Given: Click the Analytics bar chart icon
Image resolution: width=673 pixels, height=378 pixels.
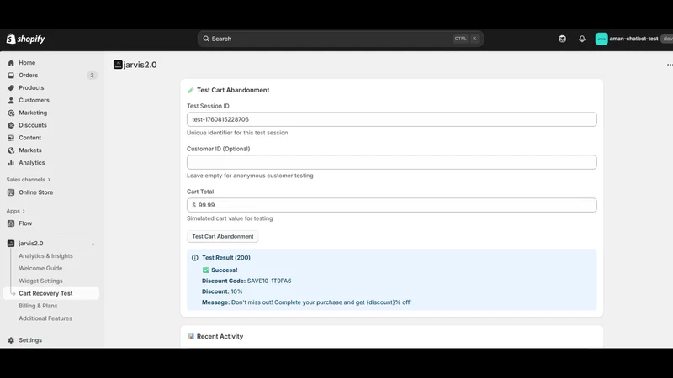Looking at the screenshot, I should point(11,162).
